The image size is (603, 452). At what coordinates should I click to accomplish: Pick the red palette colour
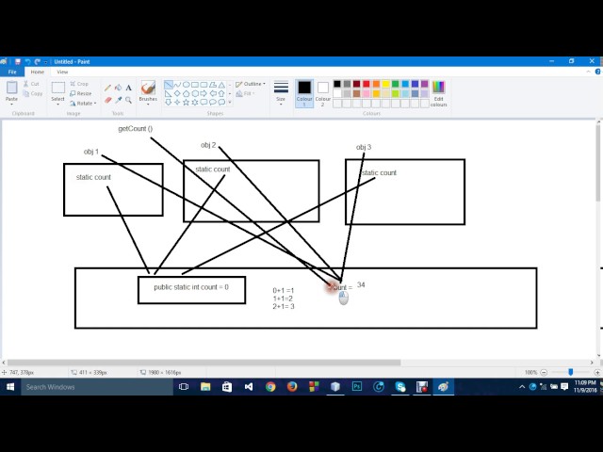[x=367, y=84]
